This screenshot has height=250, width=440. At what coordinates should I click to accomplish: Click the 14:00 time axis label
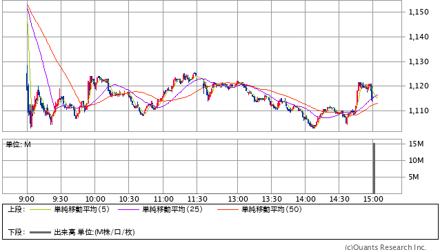pos(306,199)
